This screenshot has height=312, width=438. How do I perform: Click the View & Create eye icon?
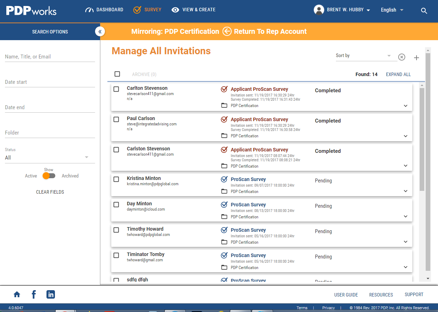(x=175, y=10)
